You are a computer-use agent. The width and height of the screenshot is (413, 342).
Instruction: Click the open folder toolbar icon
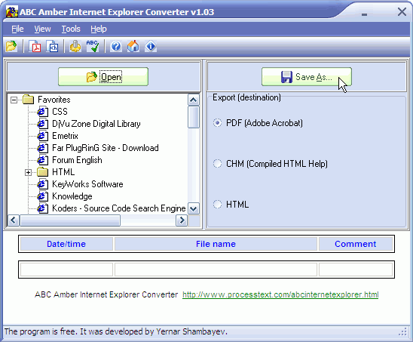pyautogui.click(x=11, y=47)
